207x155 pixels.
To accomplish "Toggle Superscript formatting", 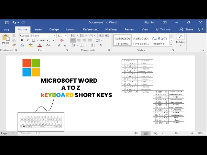I will coord(54,40).
